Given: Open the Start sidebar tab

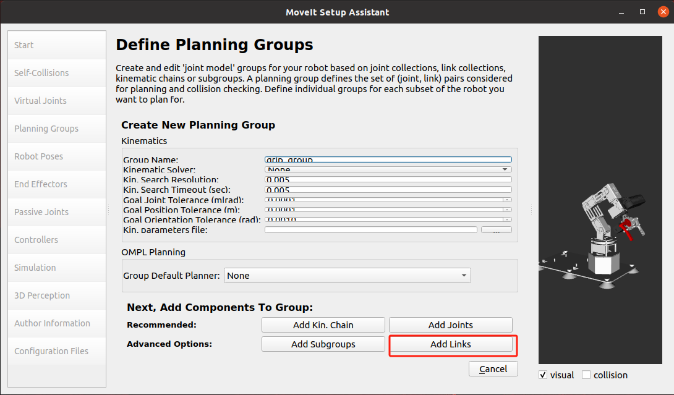Looking at the screenshot, I should pos(57,45).
